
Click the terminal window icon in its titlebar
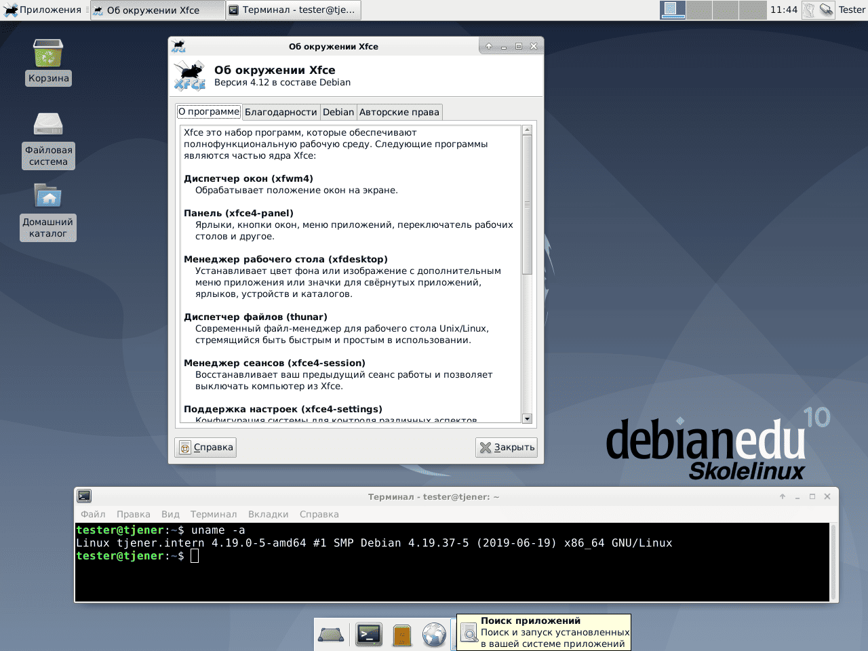84,496
